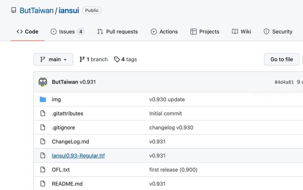The height and width of the screenshot is (190, 303).
Task: Open the Projects tab
Action: click(205, 31)
